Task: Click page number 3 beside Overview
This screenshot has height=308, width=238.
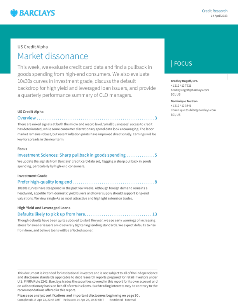Action: [156, 118]
